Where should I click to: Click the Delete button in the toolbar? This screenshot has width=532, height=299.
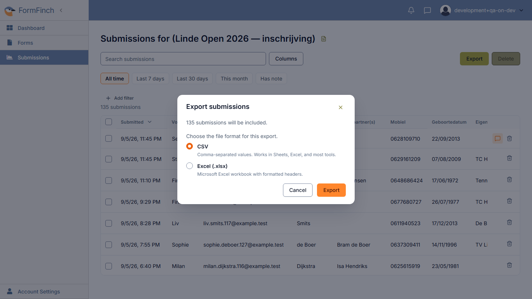[x=506, y=59]
